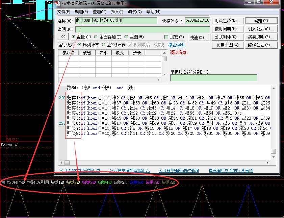The height and width of the screenshot is (218, 284).
Task: Select the 主图叠加 radio option
Action: tap(96, 37)
